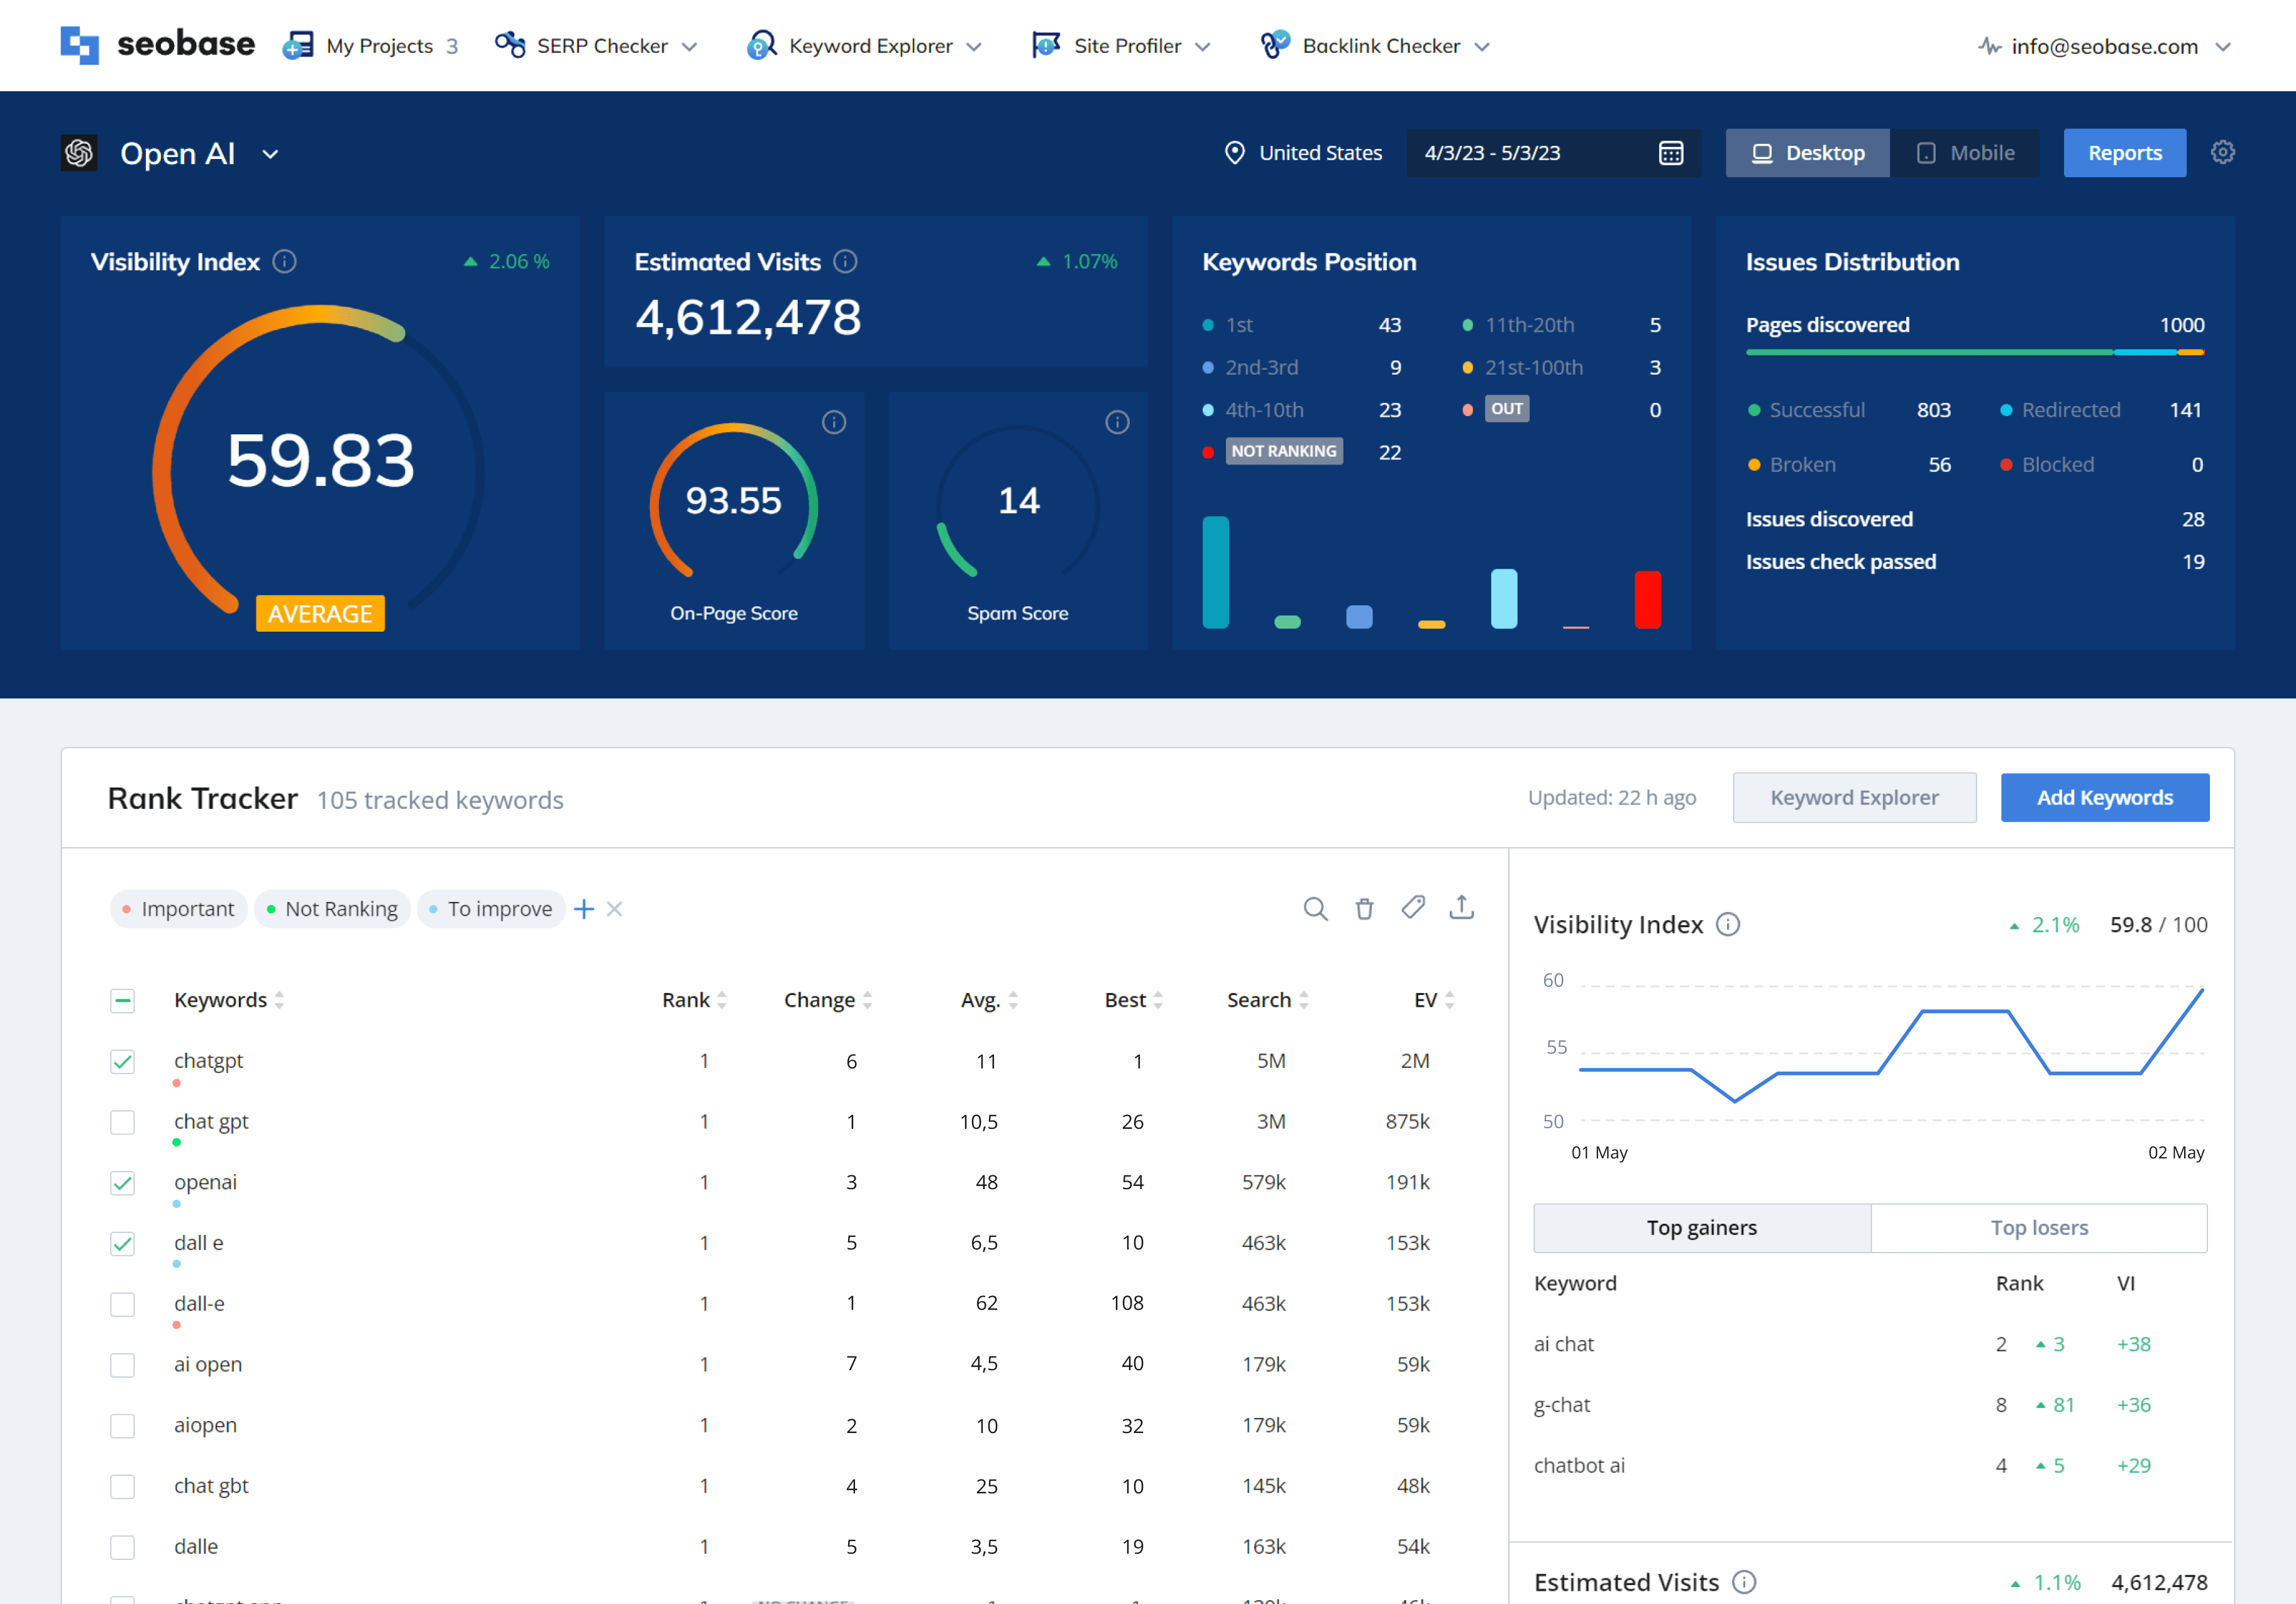
Task: Open project settings gear icon
Action: [2223, 152]
